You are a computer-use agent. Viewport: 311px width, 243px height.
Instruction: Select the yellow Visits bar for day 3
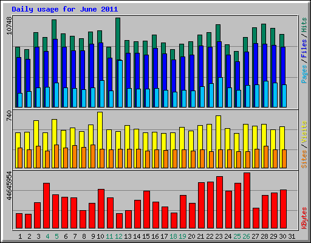[36, 133]
